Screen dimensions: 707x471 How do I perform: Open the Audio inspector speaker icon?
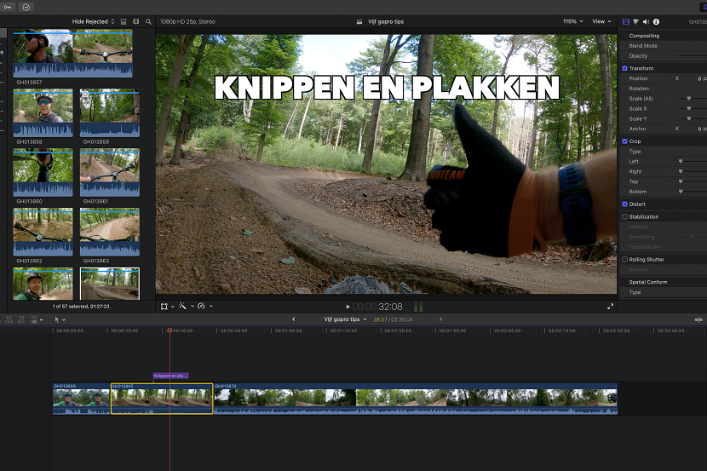[x=646, y=21]
